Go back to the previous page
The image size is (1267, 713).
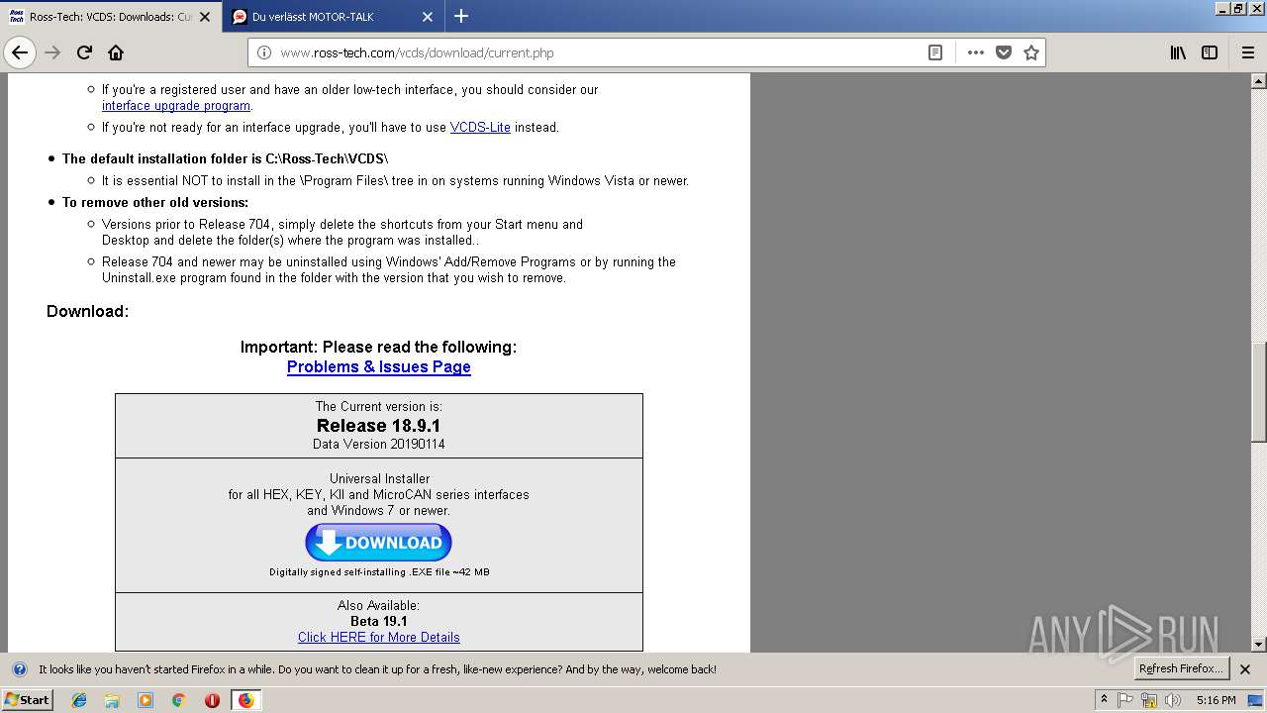pos(20,52)
